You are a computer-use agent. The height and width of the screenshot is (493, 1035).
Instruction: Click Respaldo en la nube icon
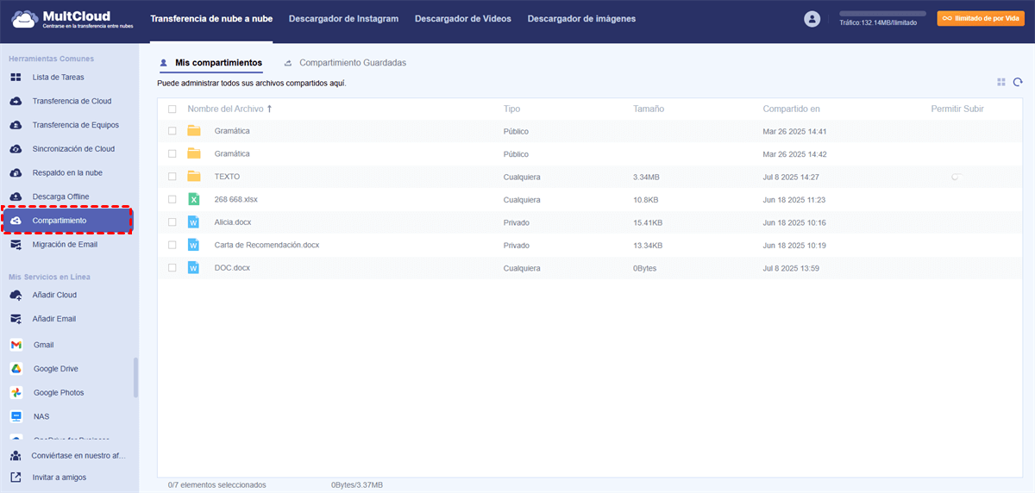point(16,172)
